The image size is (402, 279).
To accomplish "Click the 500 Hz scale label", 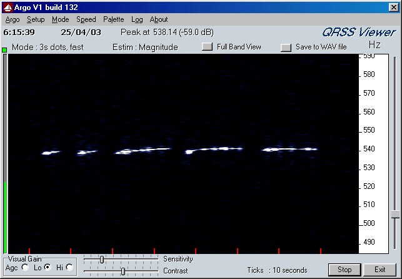I will [369, 223].
